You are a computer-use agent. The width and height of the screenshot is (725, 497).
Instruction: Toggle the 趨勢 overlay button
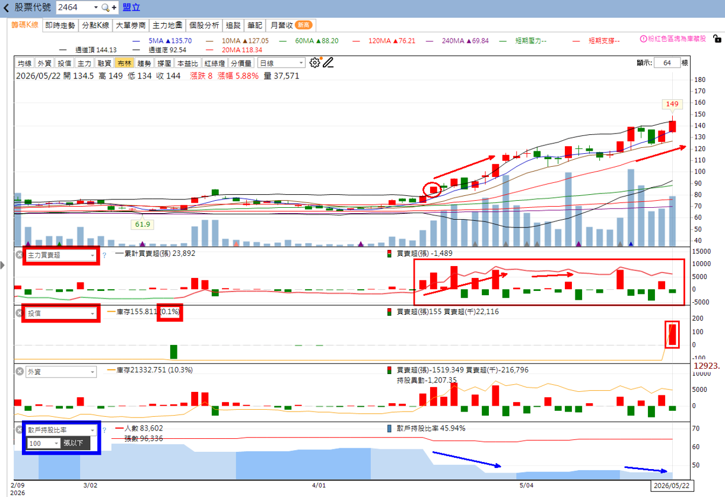(x=144, y=63)
